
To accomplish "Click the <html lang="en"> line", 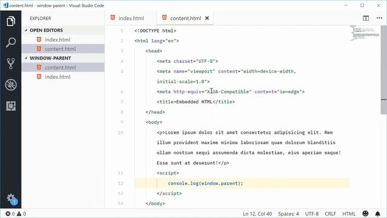I will (157, 41).
